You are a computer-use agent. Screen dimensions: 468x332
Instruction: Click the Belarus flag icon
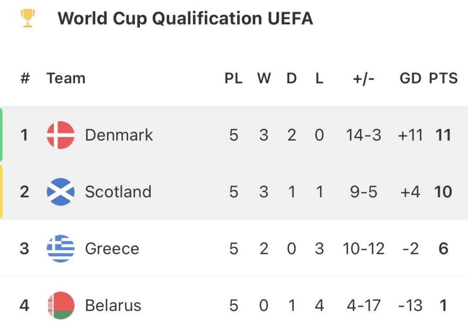(60, 305)
